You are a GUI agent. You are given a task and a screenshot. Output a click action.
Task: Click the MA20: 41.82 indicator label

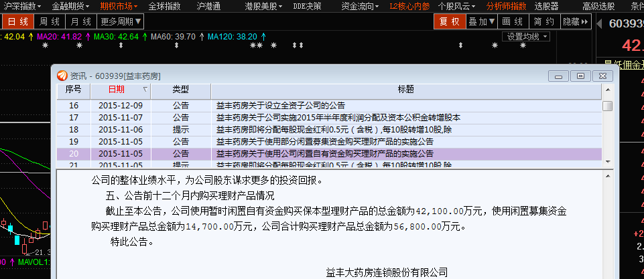(x=60, y=37)
